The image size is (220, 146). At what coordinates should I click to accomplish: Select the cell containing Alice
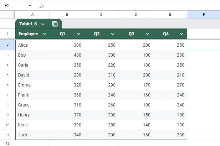point(32,45)
